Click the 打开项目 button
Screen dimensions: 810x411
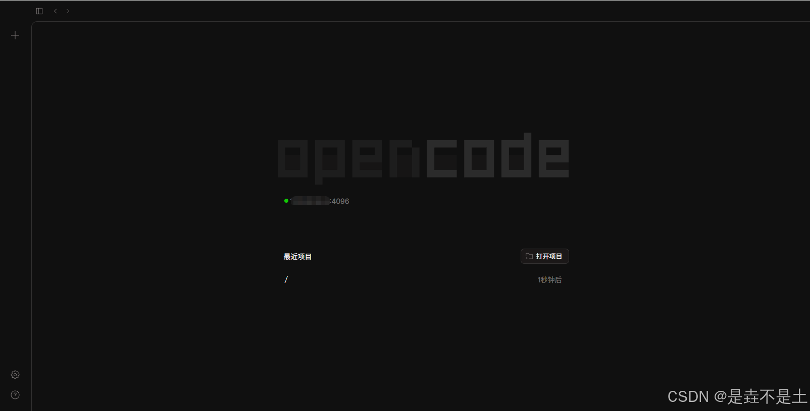(x=545, y=256)
